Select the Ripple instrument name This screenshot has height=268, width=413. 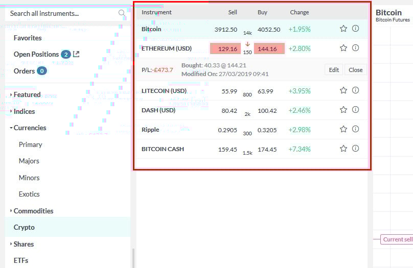tap(150, 130)
